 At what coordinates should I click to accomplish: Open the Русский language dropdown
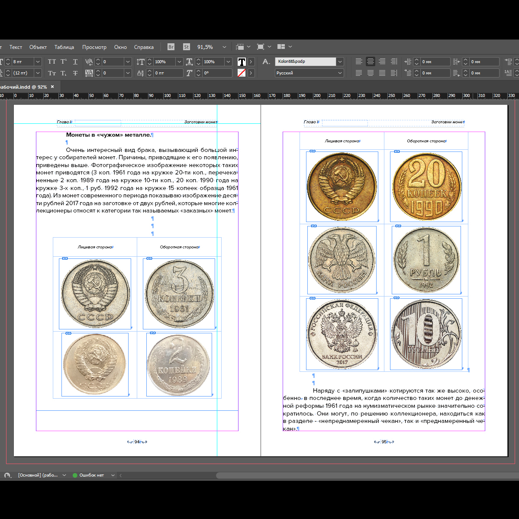[340, 73]
